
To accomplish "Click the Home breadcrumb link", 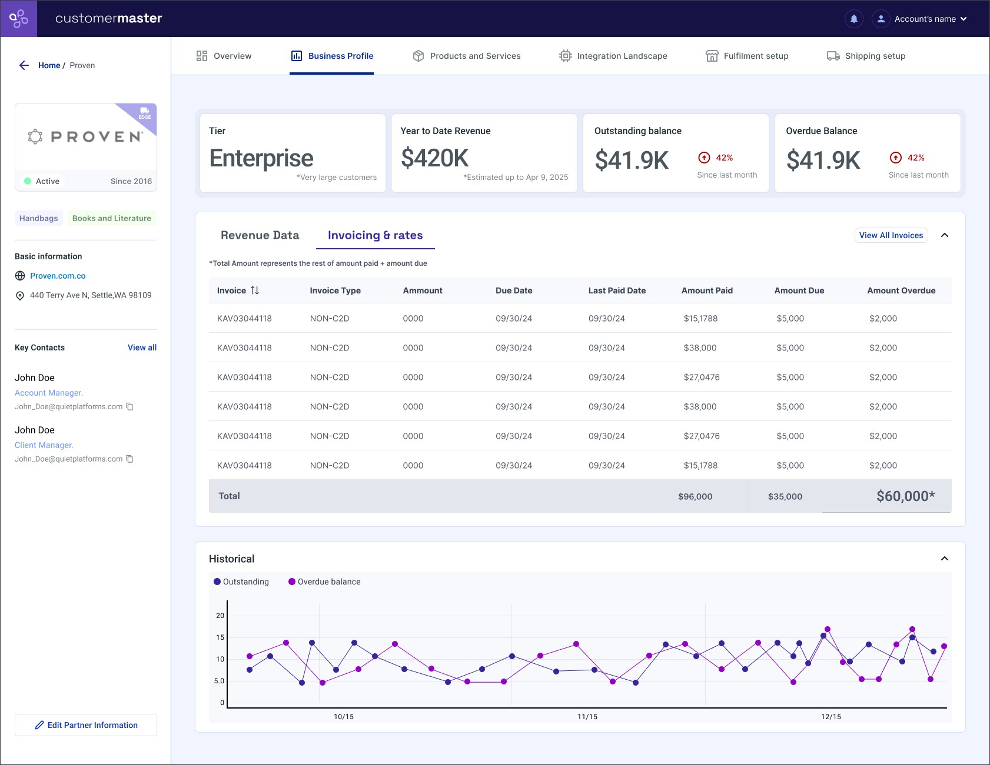I will coord(49,65).
